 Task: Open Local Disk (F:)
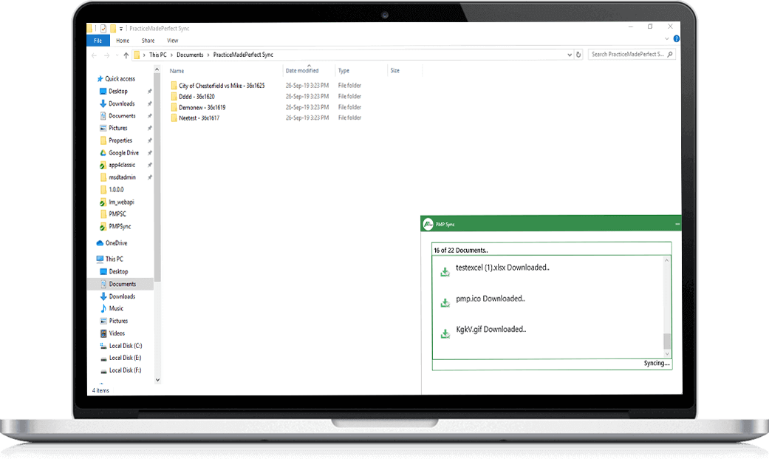click(x=121, y=370)
